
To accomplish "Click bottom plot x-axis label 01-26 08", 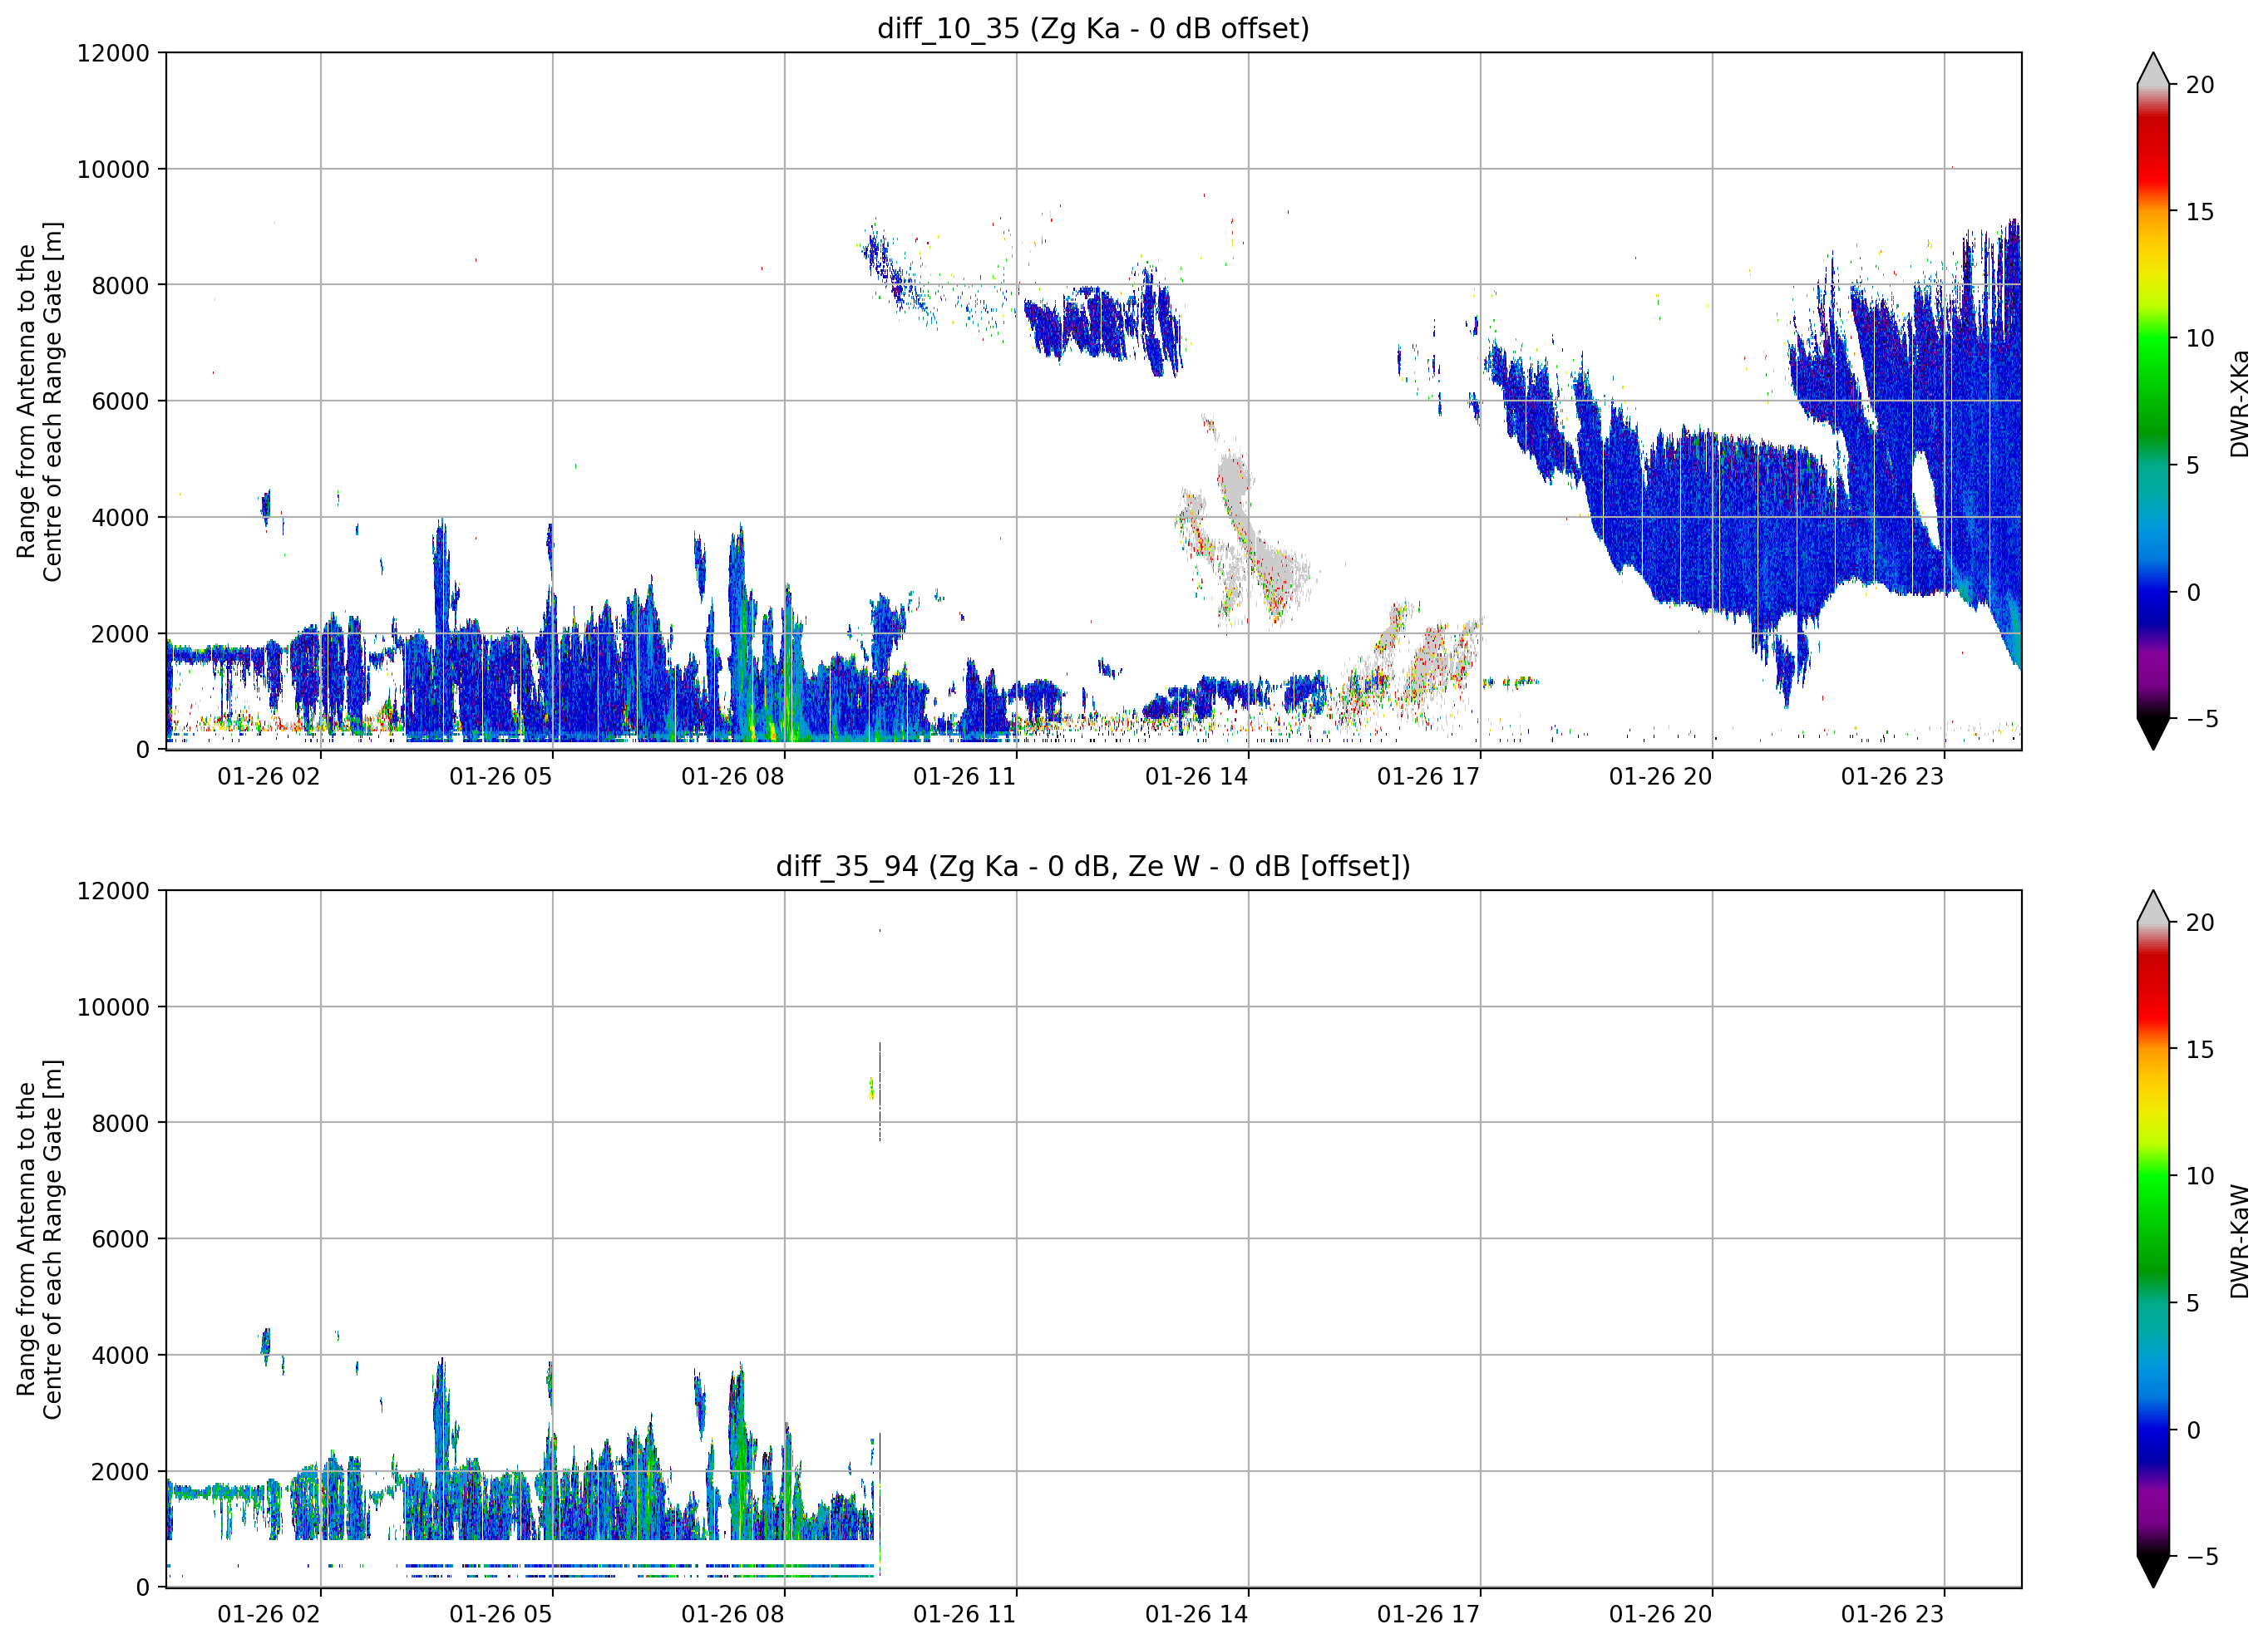I will (733, 1614).
